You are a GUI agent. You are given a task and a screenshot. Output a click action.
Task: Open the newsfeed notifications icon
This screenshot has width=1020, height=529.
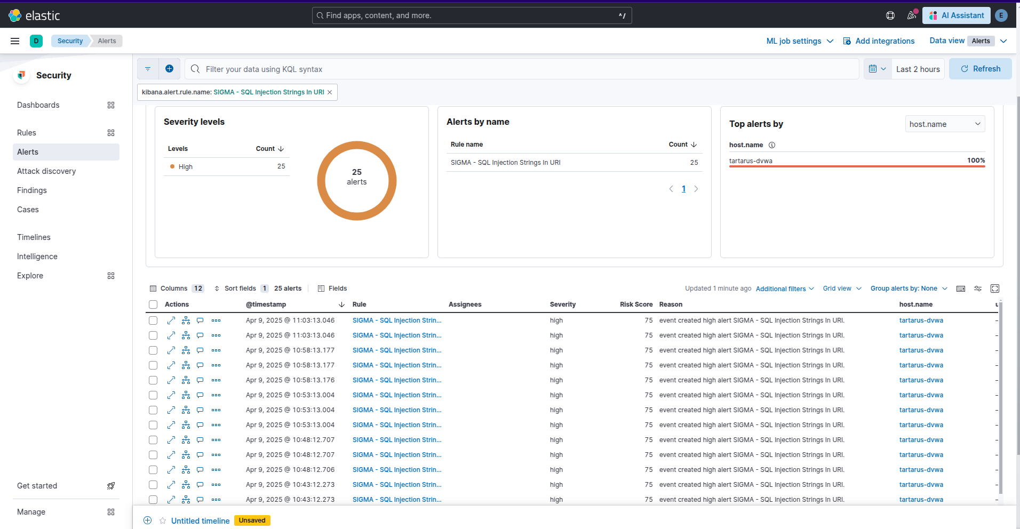tap(912, 15)
